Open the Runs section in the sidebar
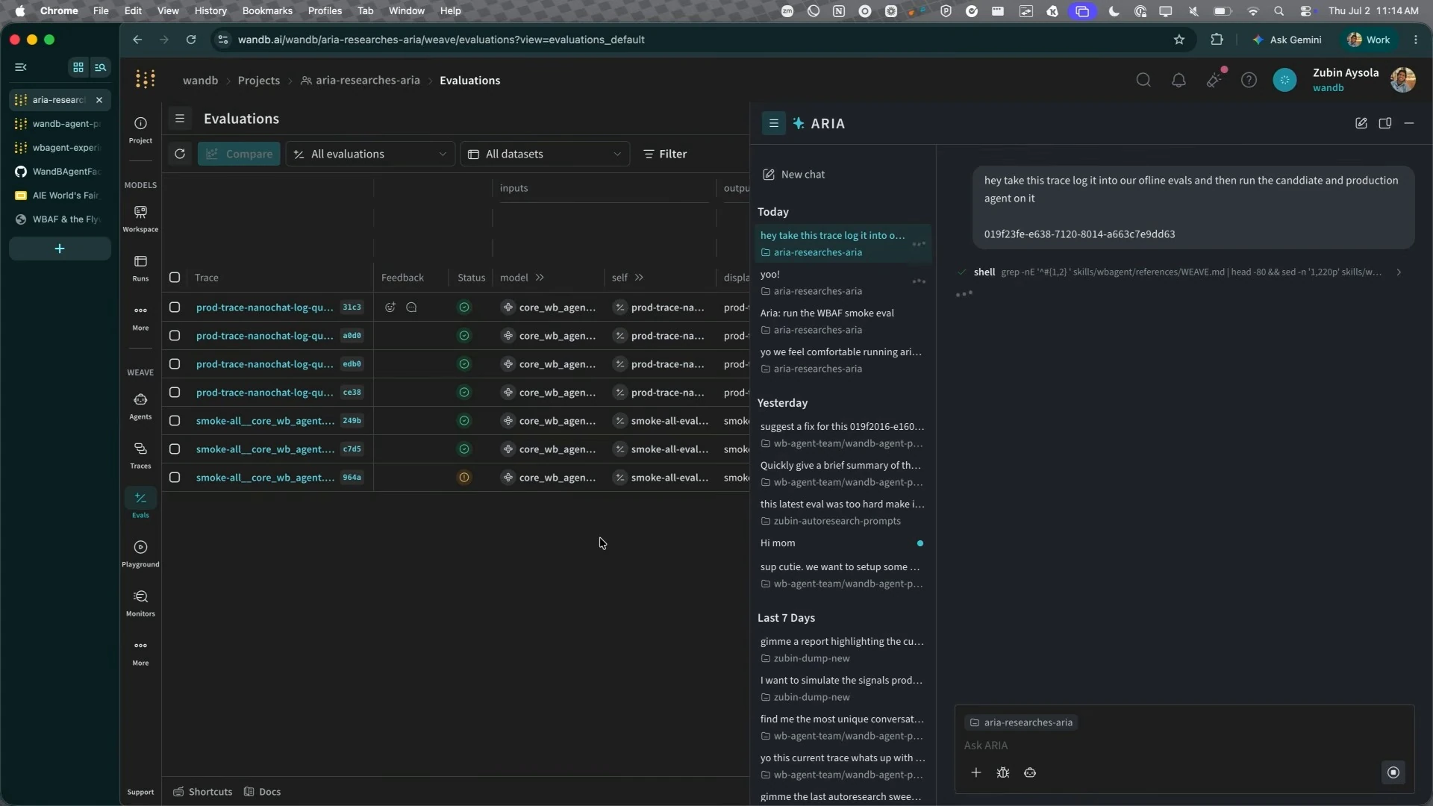Viewport: 1433px width, 806px height. pos(140,268)
